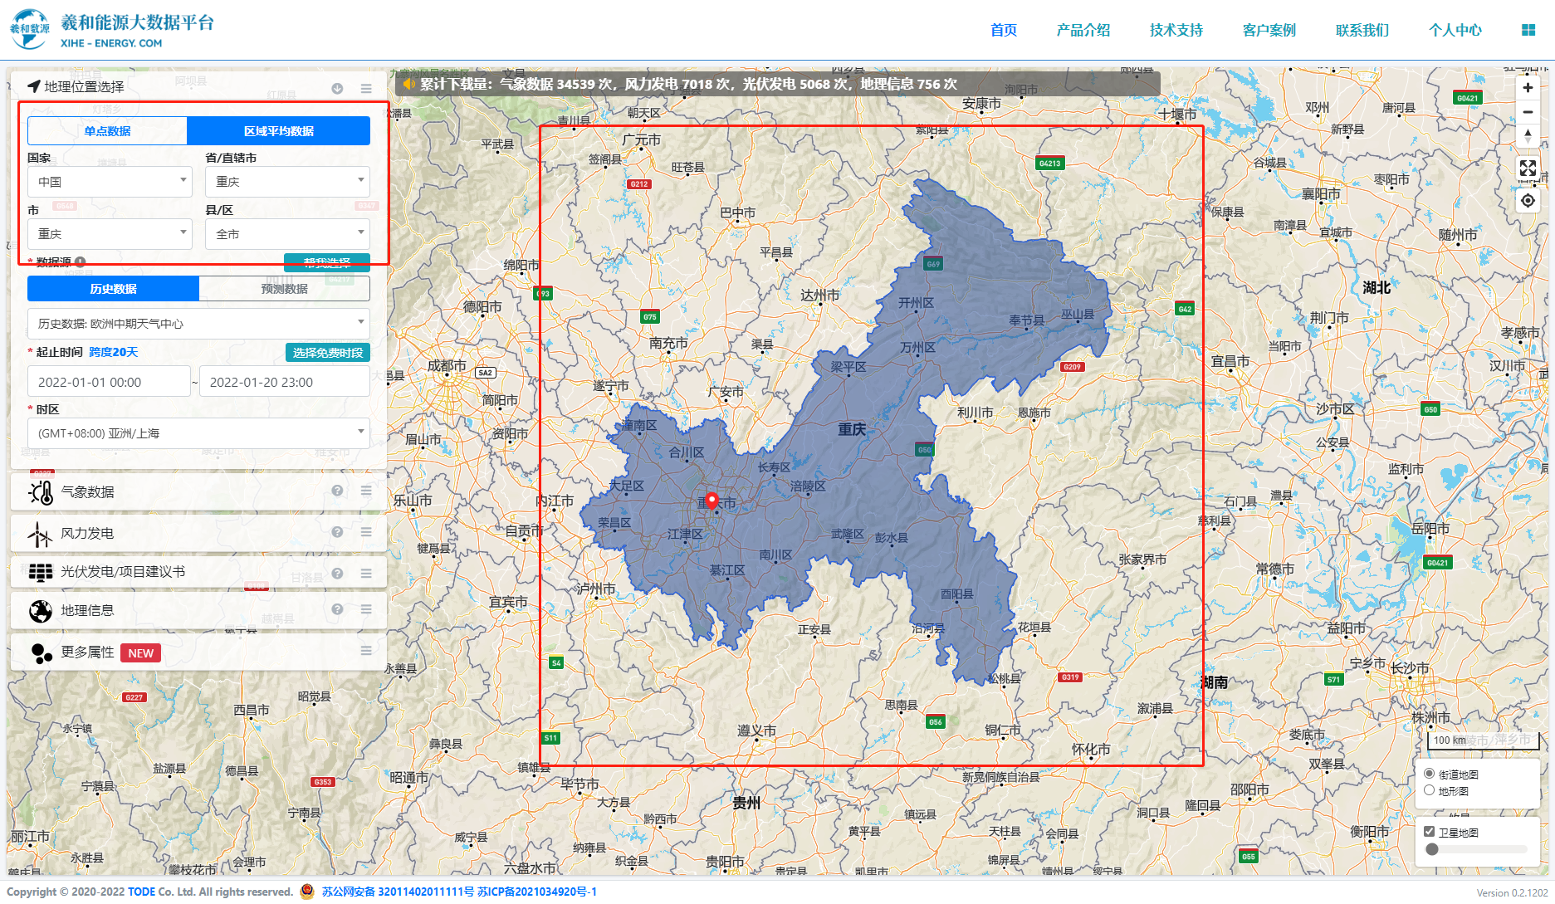
Task: Reset map north compass control
Action: coord(1528,135)
